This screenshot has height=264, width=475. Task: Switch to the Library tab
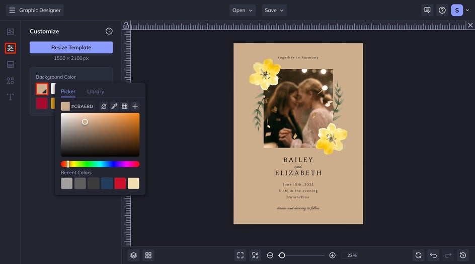pos(96,91)
